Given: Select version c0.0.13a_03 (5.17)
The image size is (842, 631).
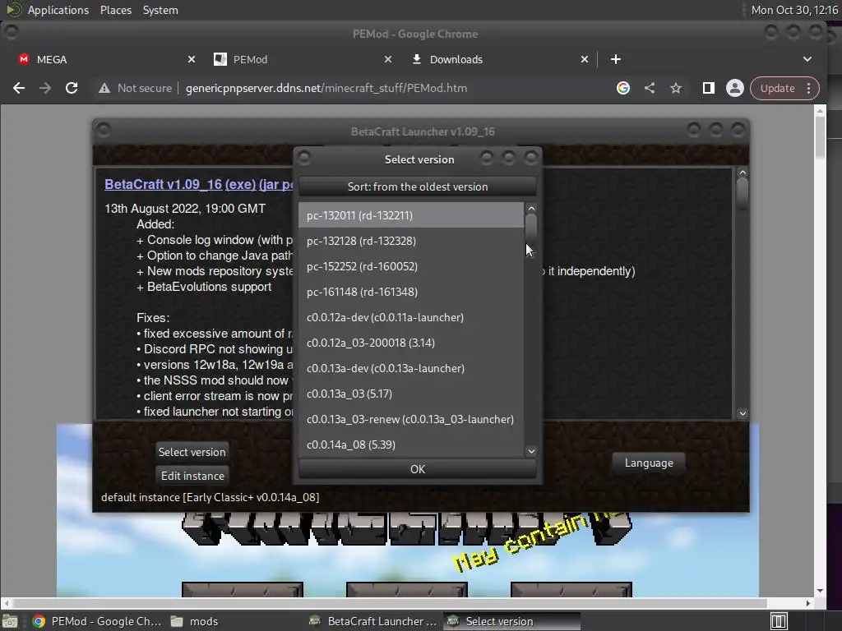Looking at the screenshot, I should [411, 394].
